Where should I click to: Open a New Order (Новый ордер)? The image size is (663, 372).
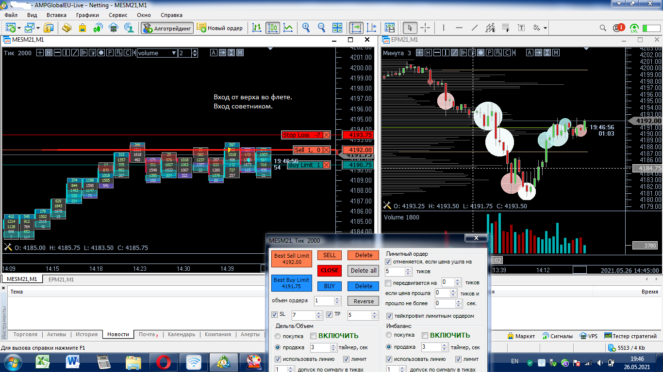(x=220, y=28)
